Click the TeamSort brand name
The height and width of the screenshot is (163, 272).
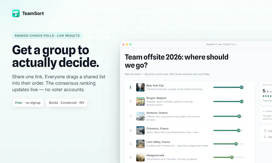(33, 13)
